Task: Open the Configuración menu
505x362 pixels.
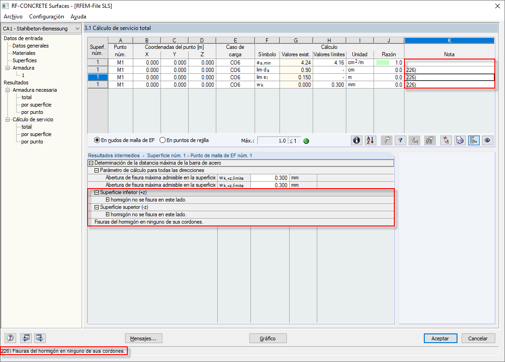Action: [x=47, y=17]
